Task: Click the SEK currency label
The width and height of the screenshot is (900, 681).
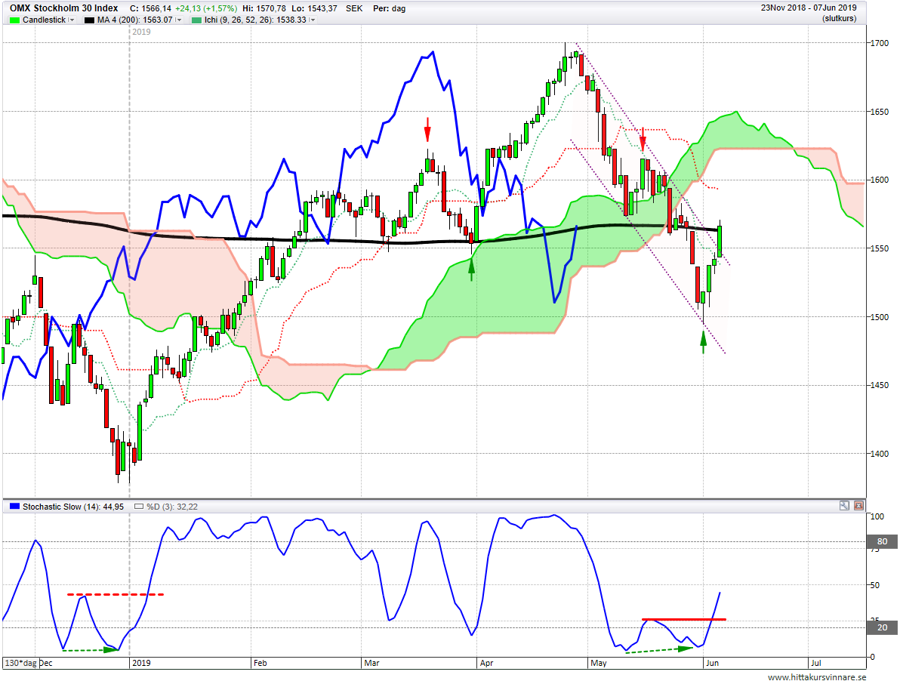Action: coord(354,8)
